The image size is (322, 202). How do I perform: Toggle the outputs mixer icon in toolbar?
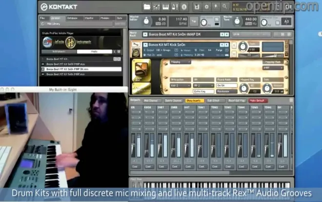tap(156, 7)
